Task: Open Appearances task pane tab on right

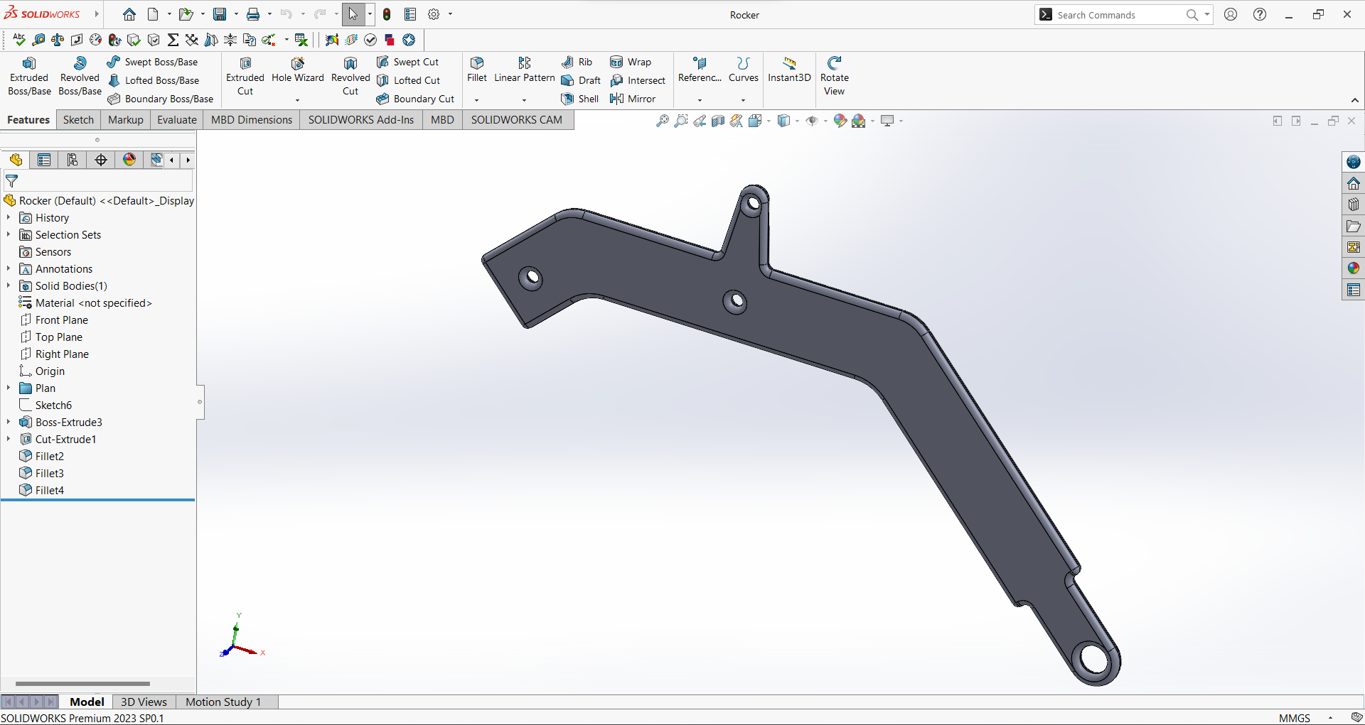Action: tap(1353, 268)
